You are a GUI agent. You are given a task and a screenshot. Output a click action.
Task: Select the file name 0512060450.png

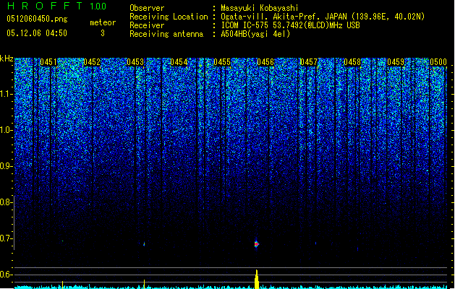(37, 20)
